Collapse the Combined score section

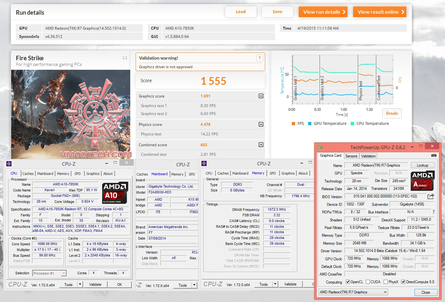[x=261, y=145]
